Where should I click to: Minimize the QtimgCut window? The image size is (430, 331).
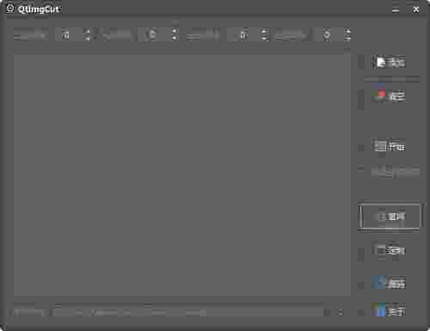coord(396,9)
